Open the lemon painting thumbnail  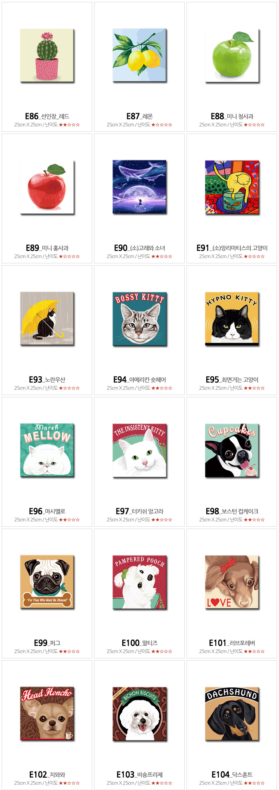point(139,55)
